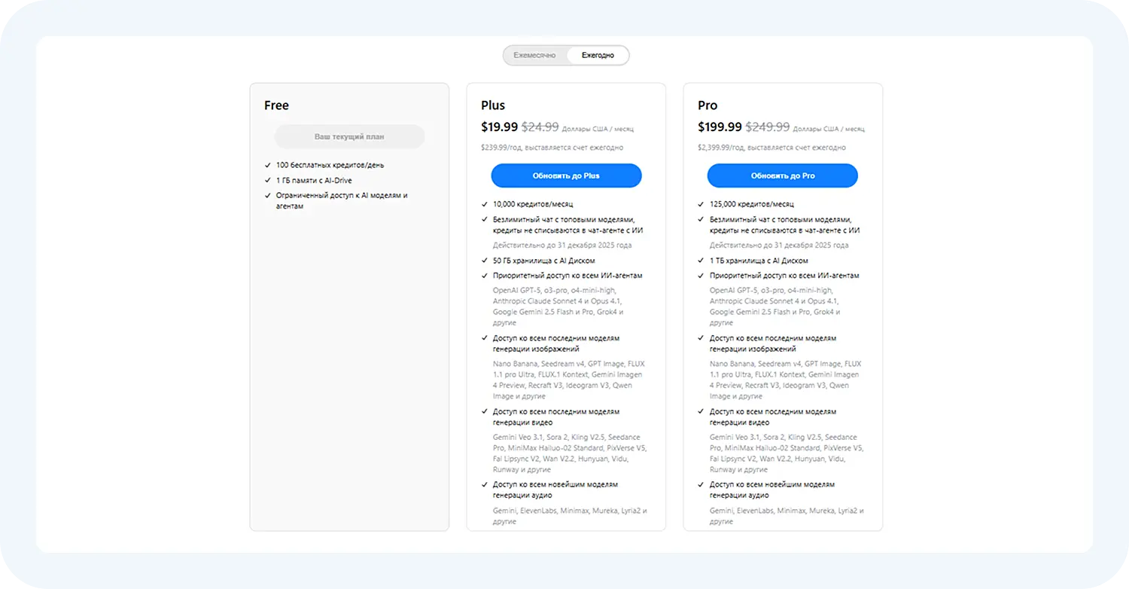Click checkmark beside Plus video generation feature
This screenshot has height=589, width=1129.
point(484,412)
